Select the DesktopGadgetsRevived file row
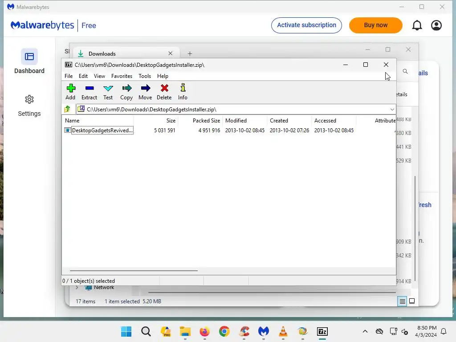Screen dimensions: 456x342 [229, 130]
